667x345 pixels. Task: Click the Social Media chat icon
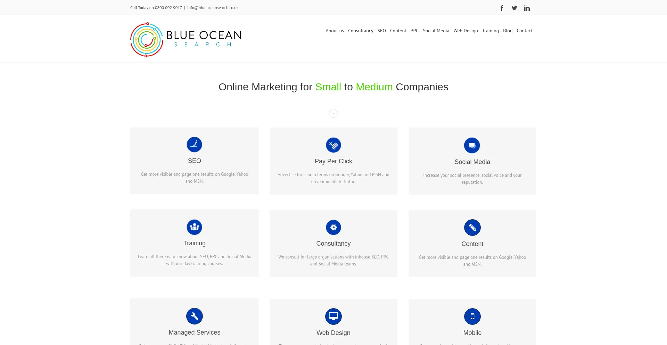coord(472,146)
